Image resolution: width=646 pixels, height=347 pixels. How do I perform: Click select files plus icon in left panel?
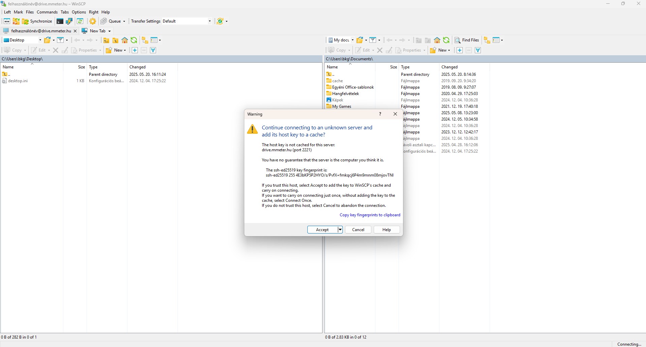135,50
